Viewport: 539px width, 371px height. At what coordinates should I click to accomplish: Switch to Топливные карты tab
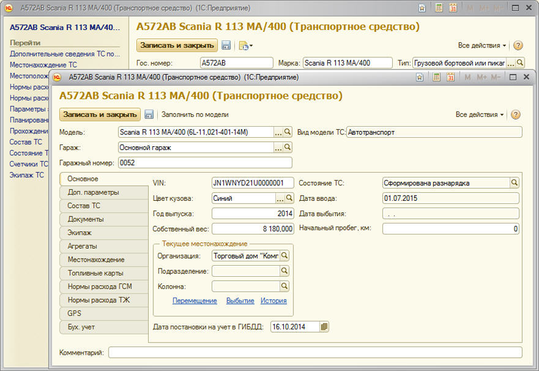pos(104,273)
